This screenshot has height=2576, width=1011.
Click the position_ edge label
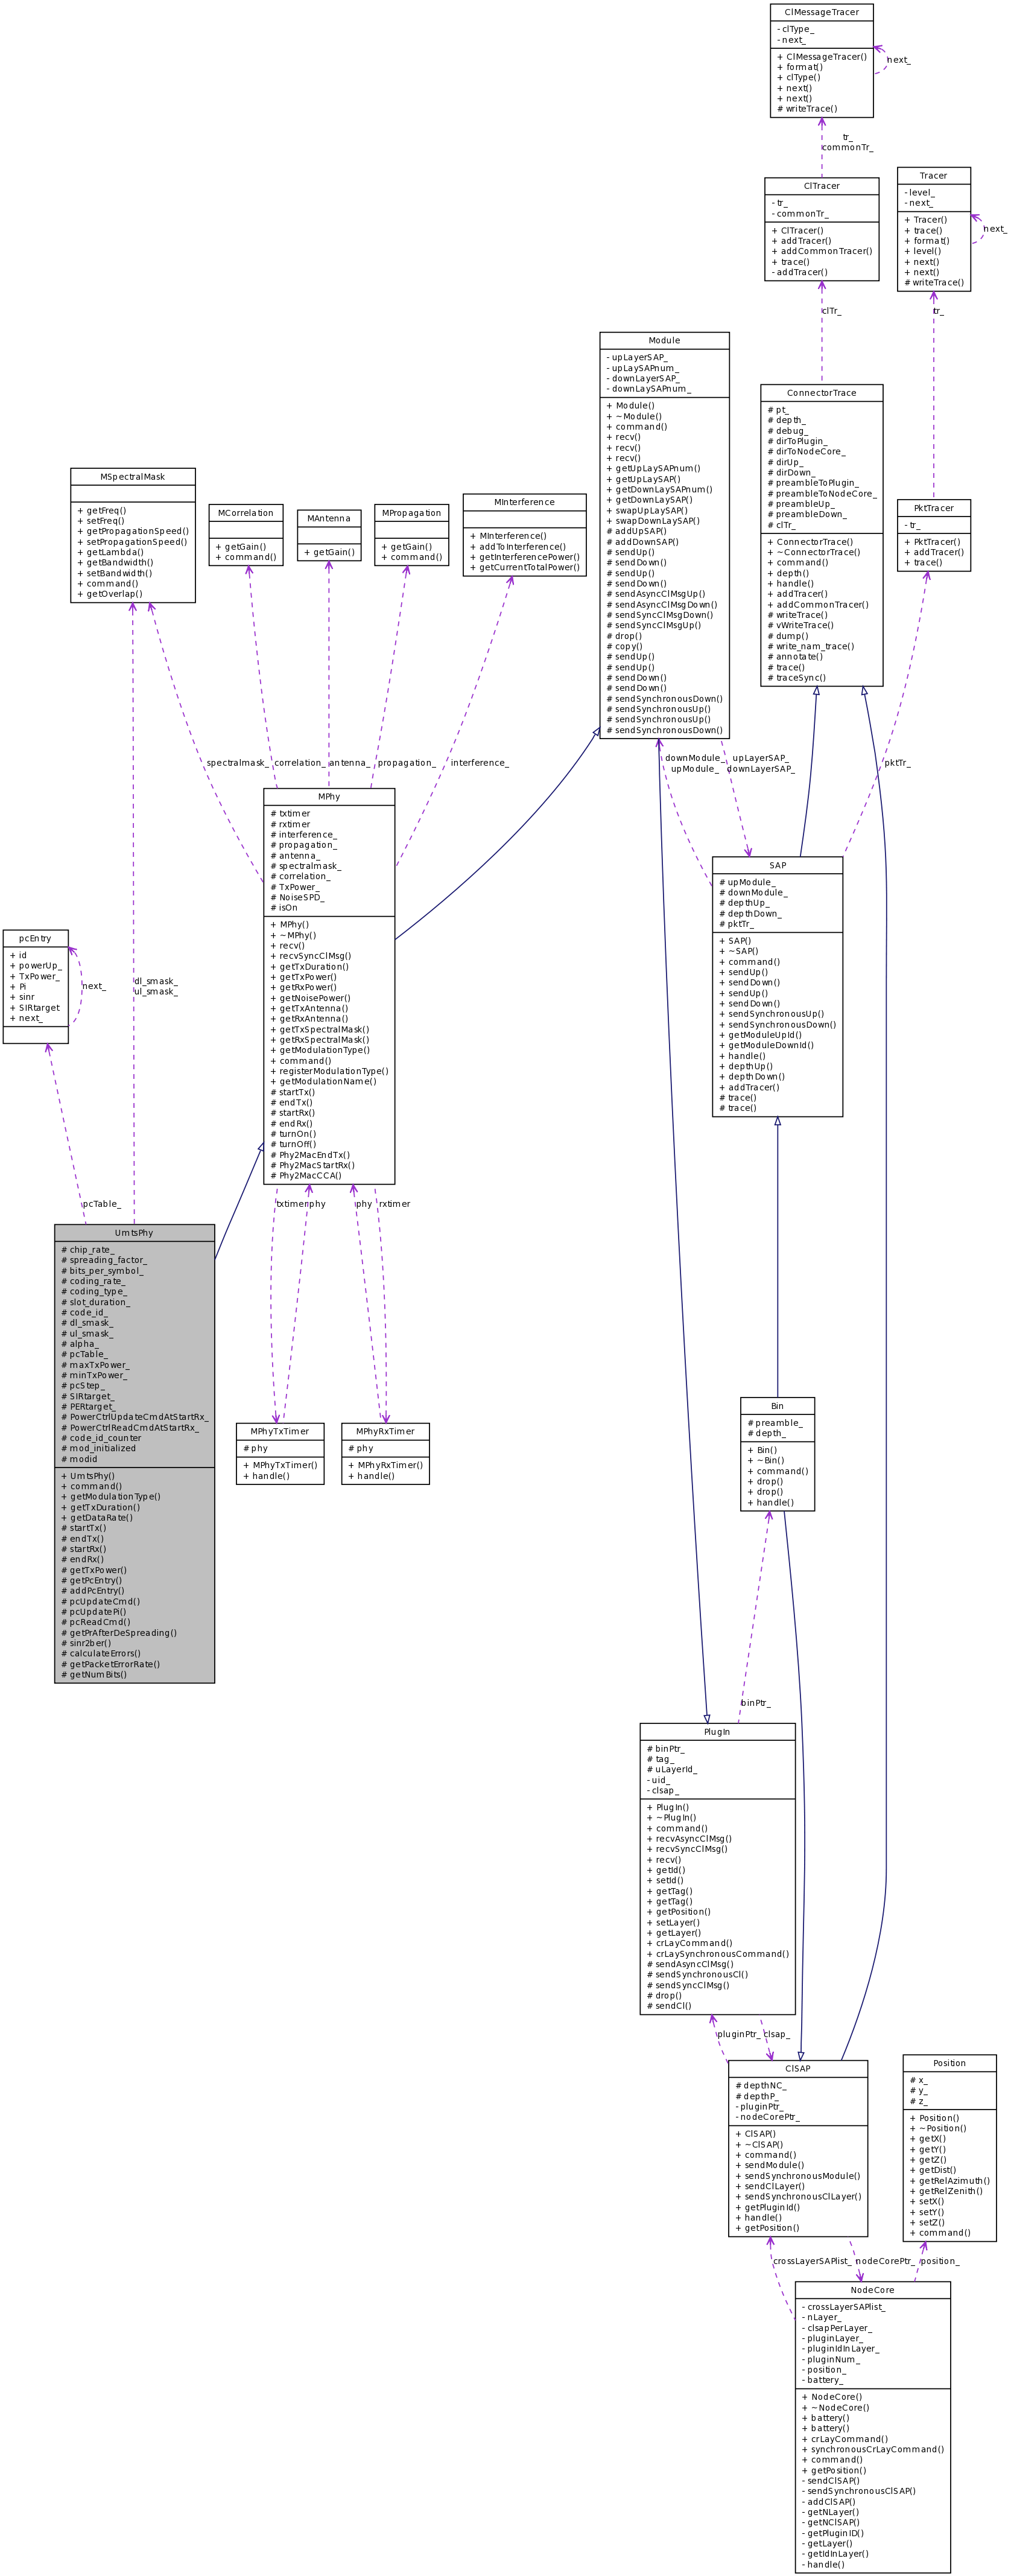(x=939, y=2261)
